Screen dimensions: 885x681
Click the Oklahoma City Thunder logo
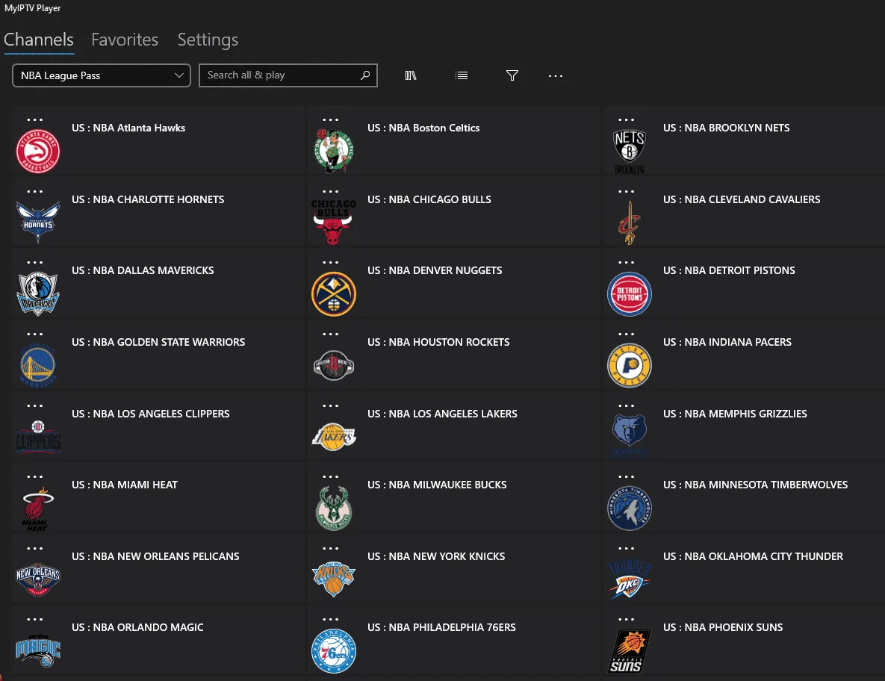(630, 579)
